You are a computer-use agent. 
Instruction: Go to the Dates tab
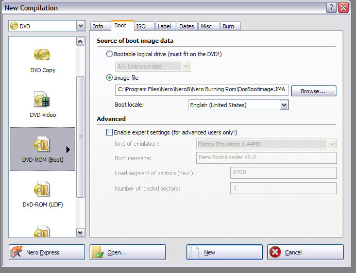pyautogui.click(x=188, y=26)
